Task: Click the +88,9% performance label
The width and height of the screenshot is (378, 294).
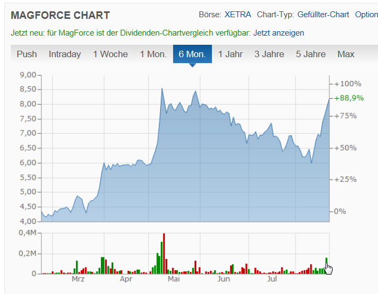Action: pyautogui.click(x=349, y=98)
